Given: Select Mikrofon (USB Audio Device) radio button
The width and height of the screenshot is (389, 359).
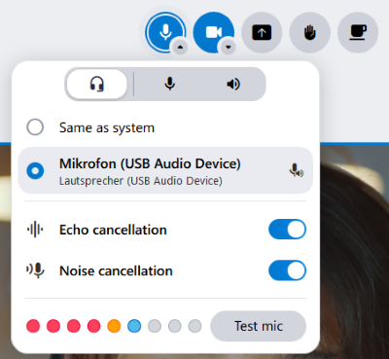Looking at the screenshot, I should [35, 170].
